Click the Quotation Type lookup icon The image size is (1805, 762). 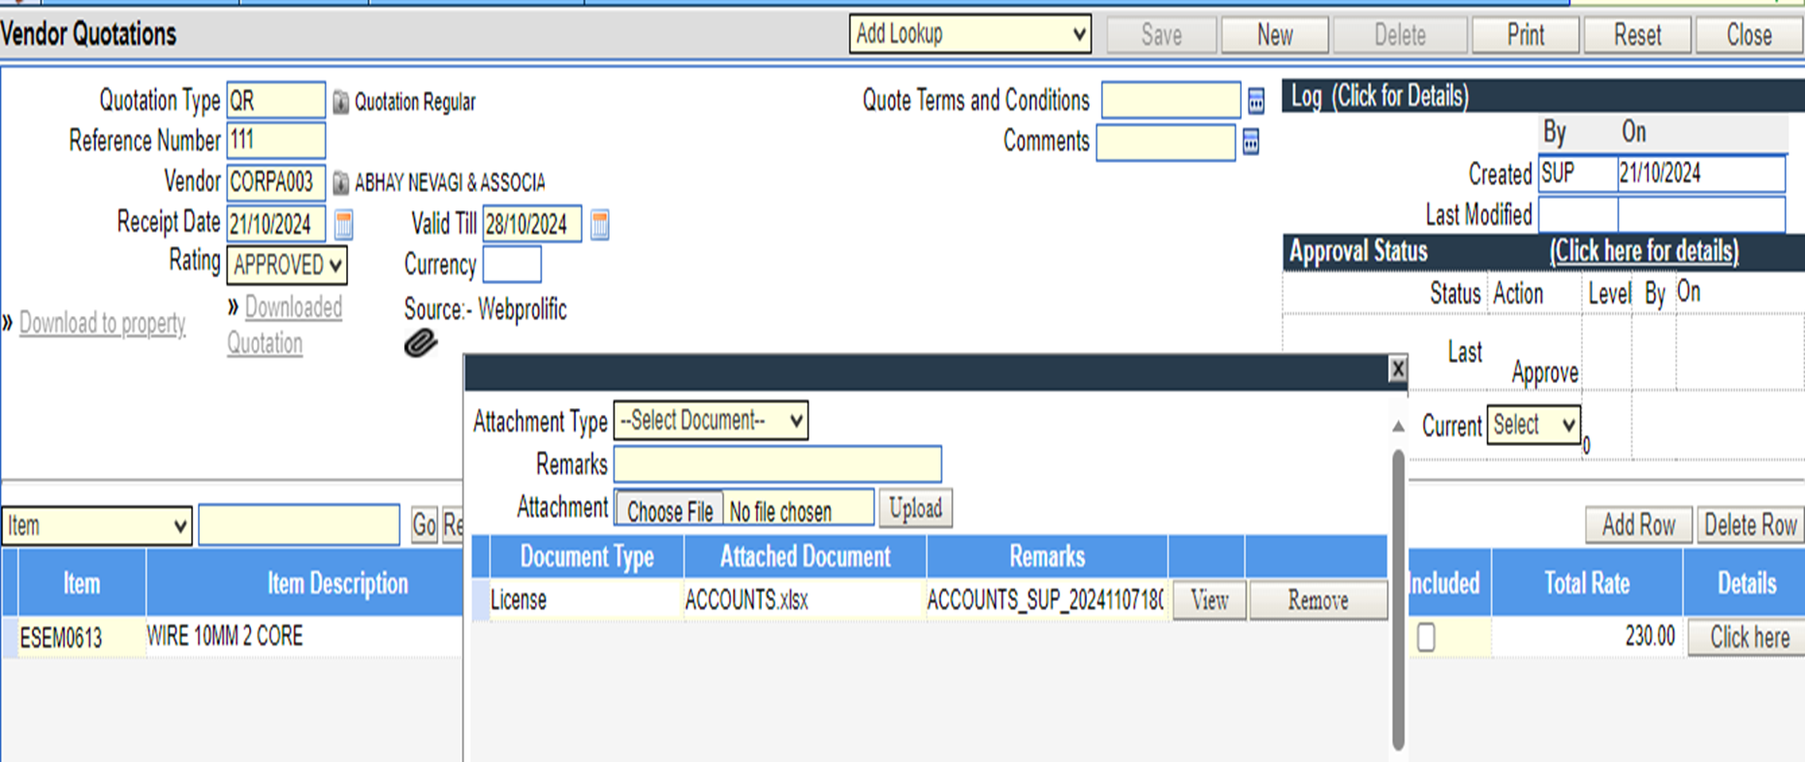340,102
